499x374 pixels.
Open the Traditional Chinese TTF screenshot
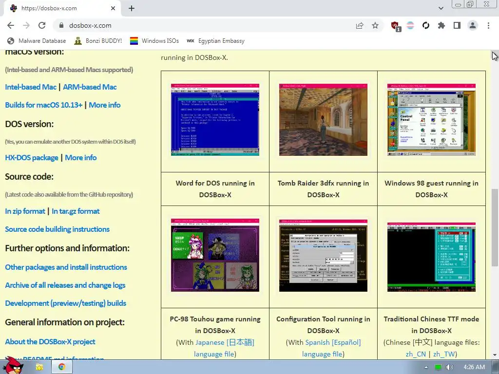click(x=432, y=257)
